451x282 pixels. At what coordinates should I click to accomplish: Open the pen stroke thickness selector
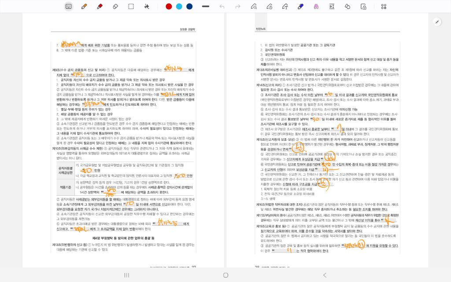(205, 6)
